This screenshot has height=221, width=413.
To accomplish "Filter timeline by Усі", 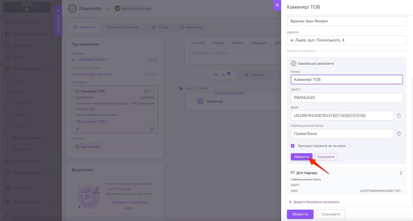I will pyautogui.click(x=222, y=75).
